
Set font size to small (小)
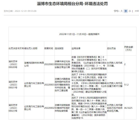(130, 11)
